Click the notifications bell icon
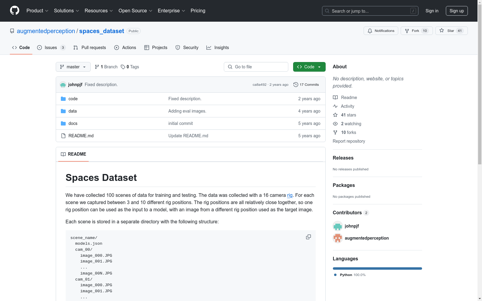This screenshot has width=482, height=301. point(370,31)
